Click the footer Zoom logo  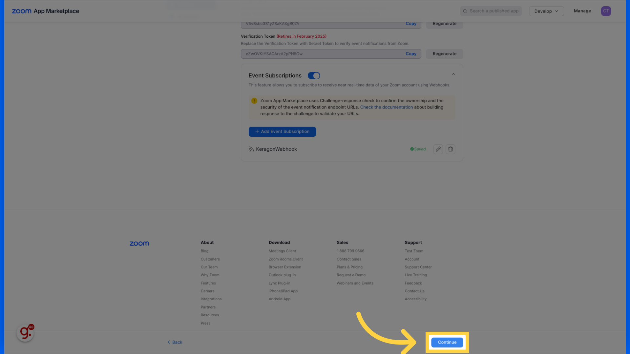pos(139,244)
